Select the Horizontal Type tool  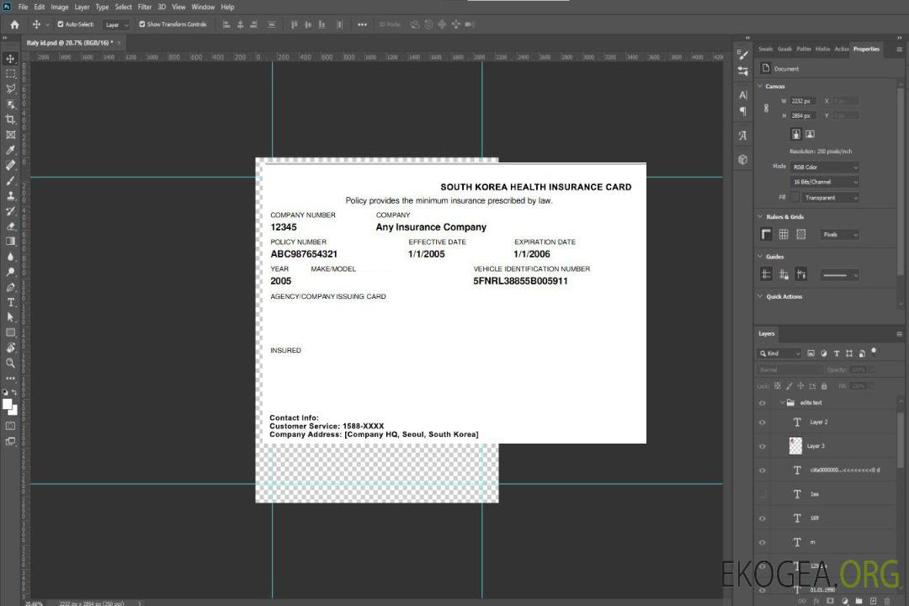point(11,302)
